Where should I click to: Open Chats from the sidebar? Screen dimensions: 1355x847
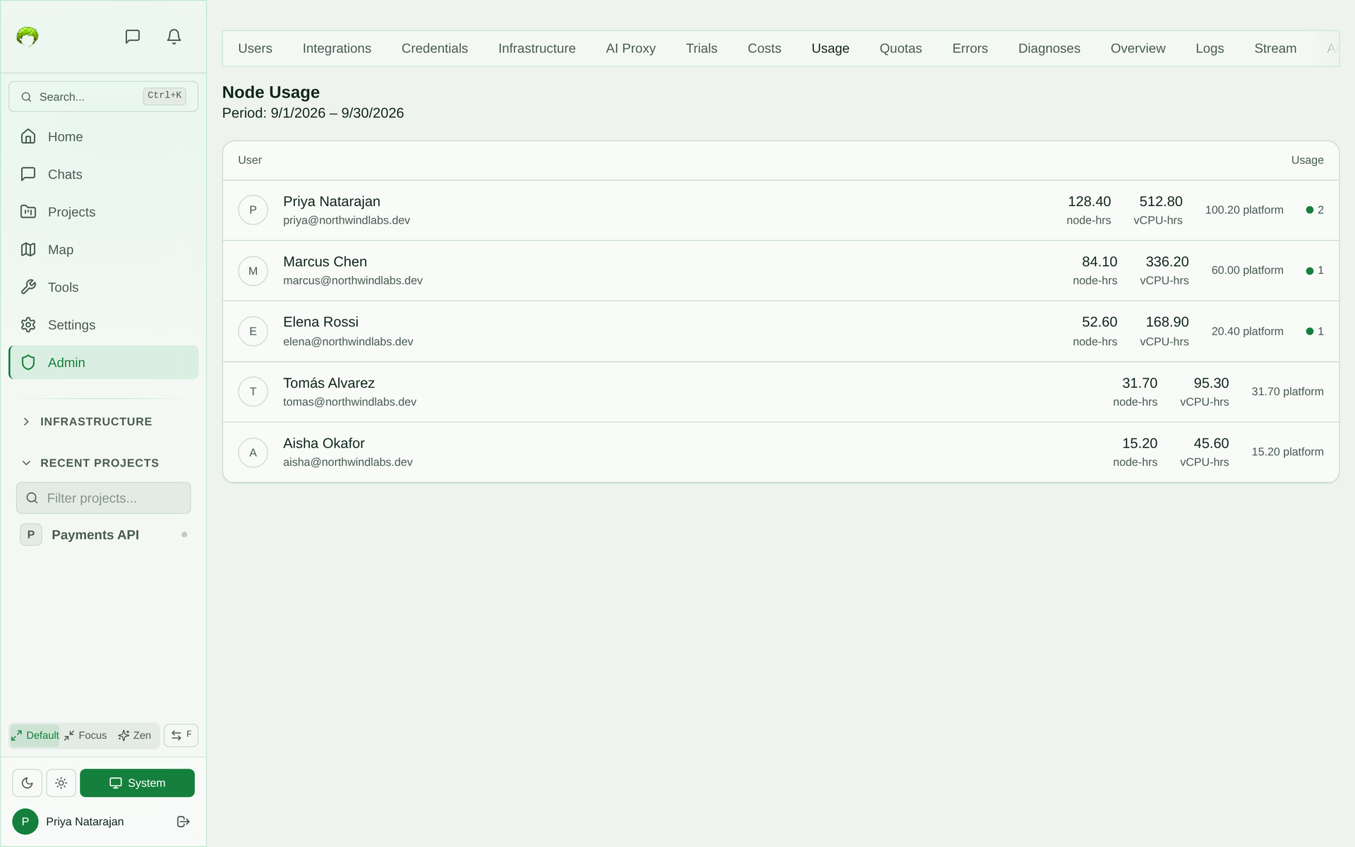click(x=103, y=174)
